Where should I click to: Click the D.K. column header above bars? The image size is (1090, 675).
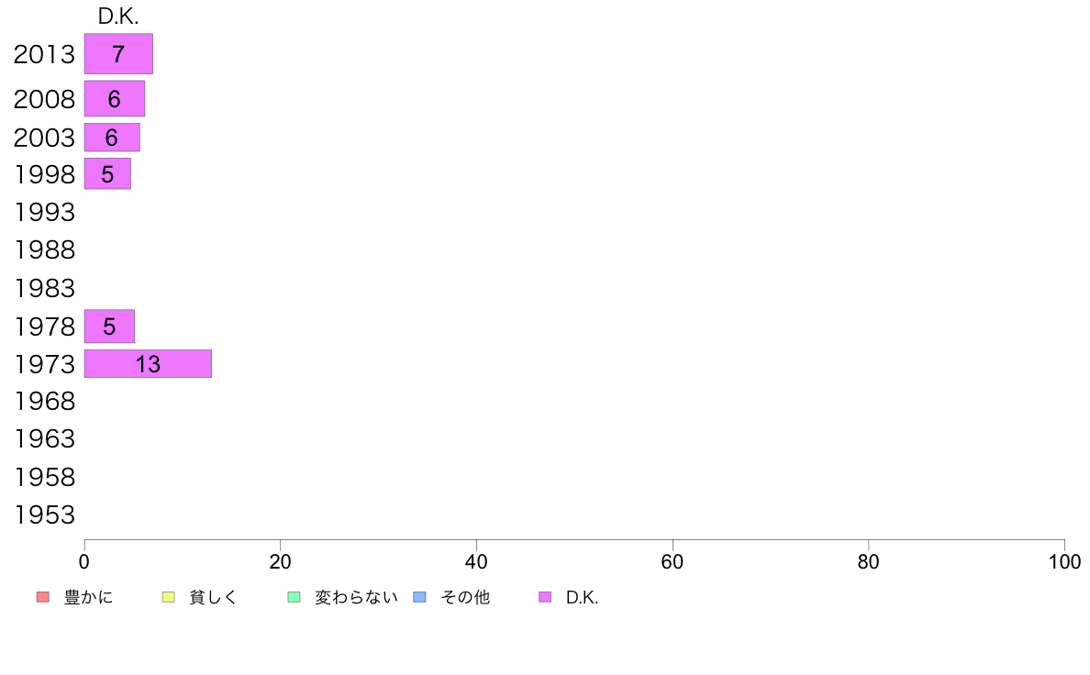pos(118,17)
